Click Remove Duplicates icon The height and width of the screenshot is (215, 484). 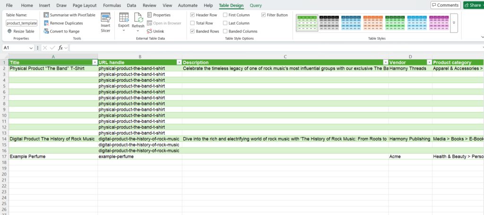point(46,23)
